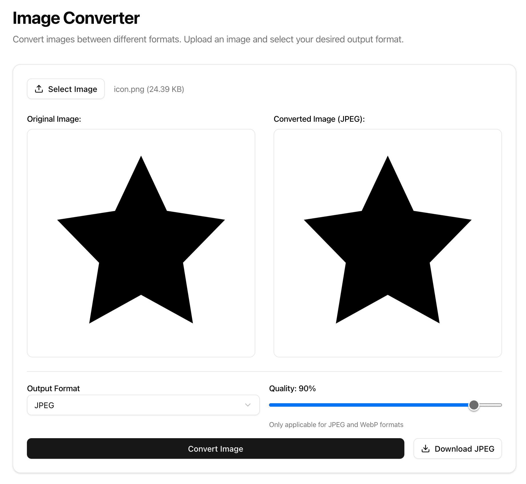Click the converted JPEG star preview
Image resolution: width=526 pixels, height=484 pixels.
coord(387,243)
